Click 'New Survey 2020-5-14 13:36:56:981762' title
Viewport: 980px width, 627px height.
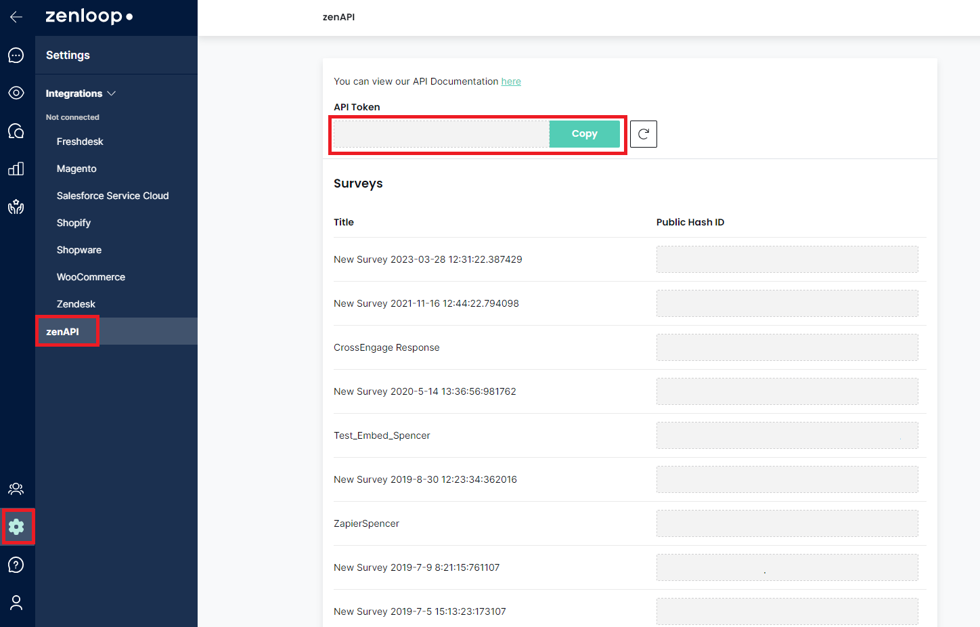[x=425, y=391]
